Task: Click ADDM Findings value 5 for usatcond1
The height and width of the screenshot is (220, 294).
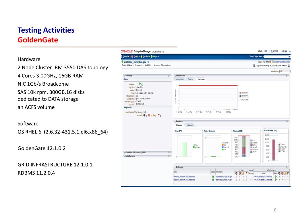Action: coord(251,180)
